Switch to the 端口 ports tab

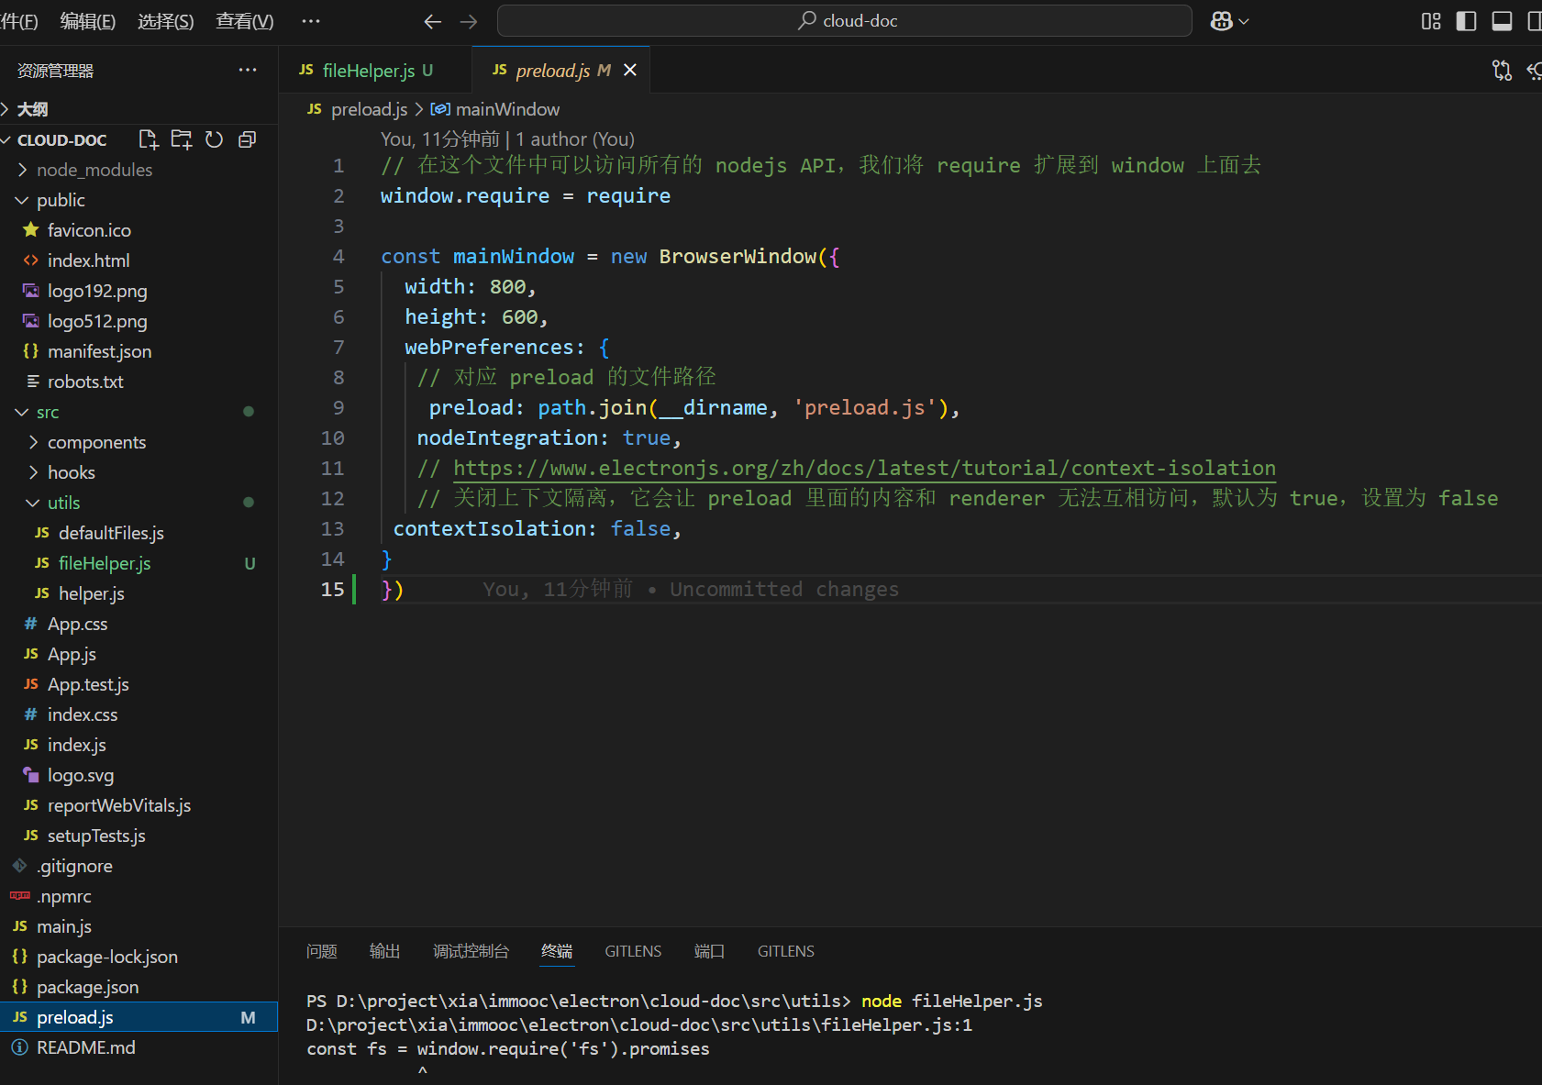coord(709,951)
